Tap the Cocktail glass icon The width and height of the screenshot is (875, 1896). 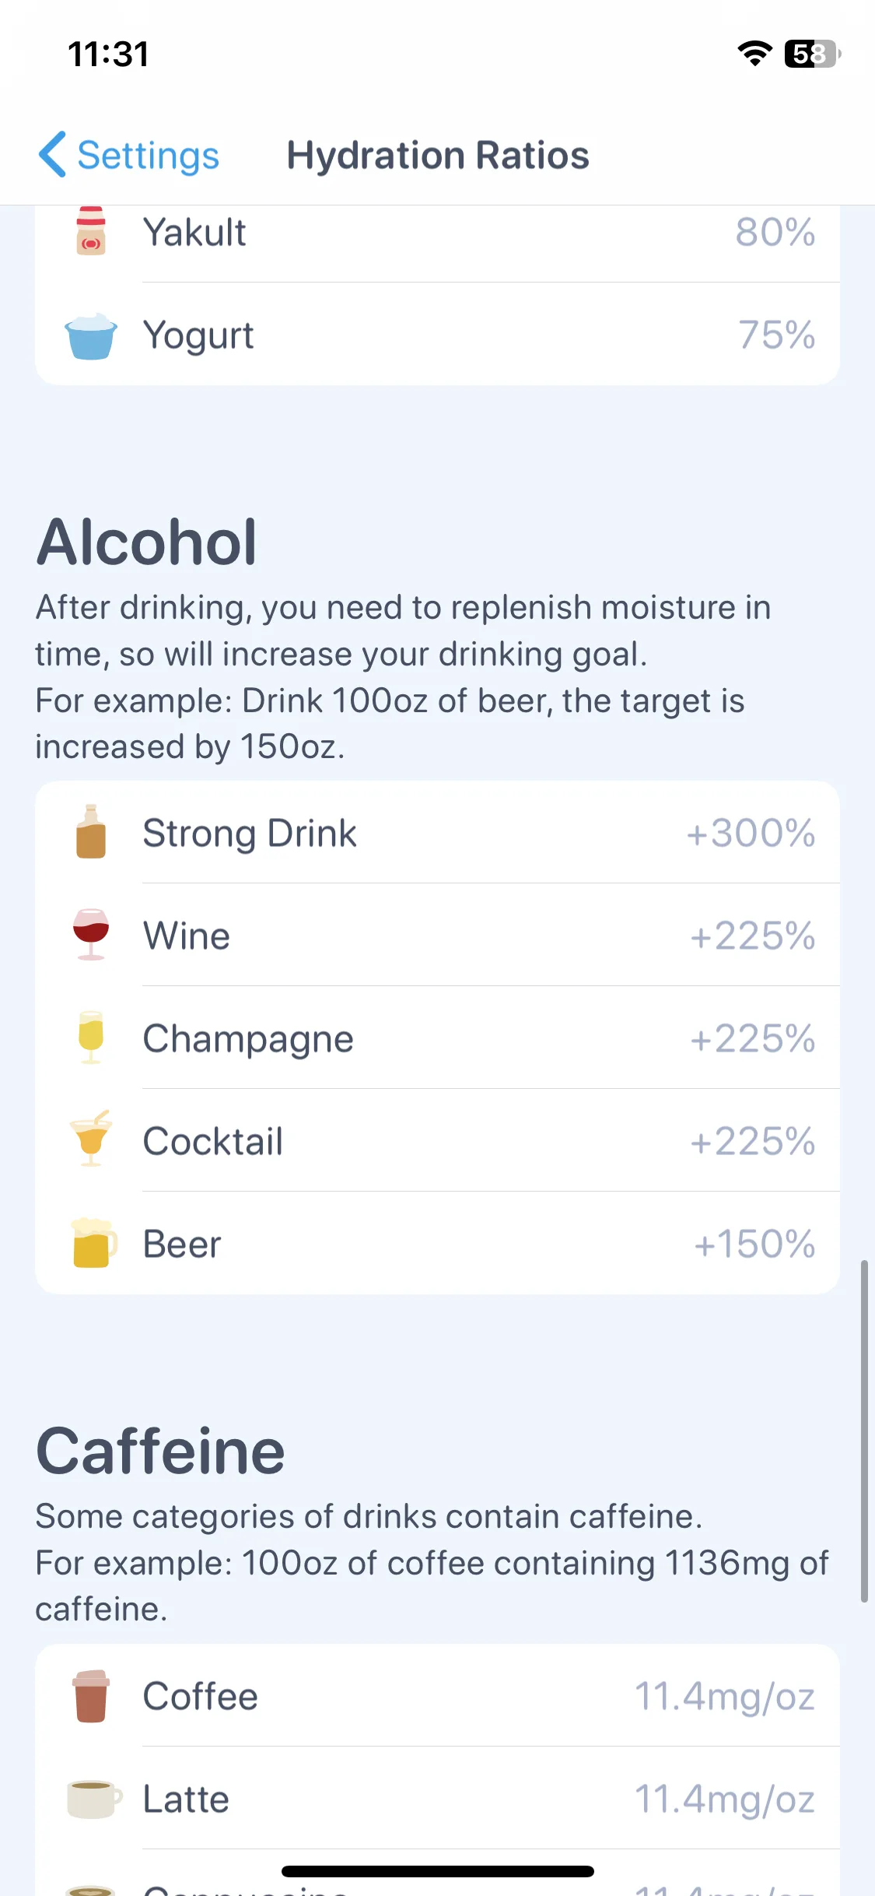(91, 1139)
